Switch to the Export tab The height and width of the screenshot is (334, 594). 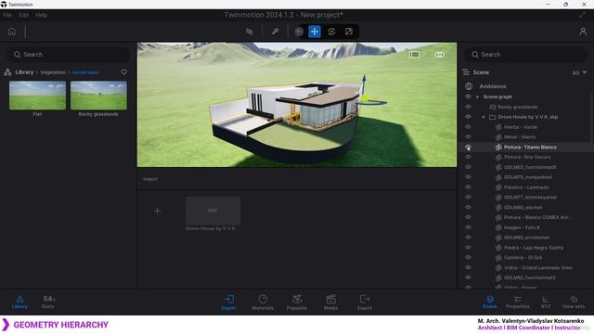pyautogui.click(x=365, y=302)
